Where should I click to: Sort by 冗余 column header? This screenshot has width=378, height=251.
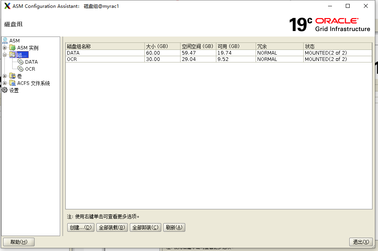coord(279,46)
